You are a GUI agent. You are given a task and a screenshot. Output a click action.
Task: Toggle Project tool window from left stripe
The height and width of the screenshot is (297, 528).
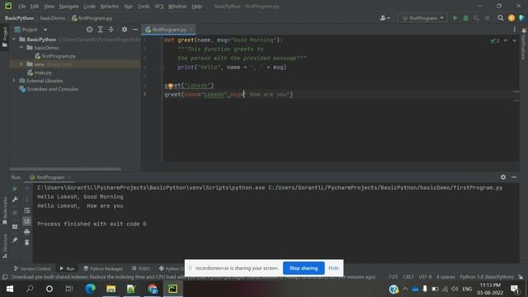[5, 37]
